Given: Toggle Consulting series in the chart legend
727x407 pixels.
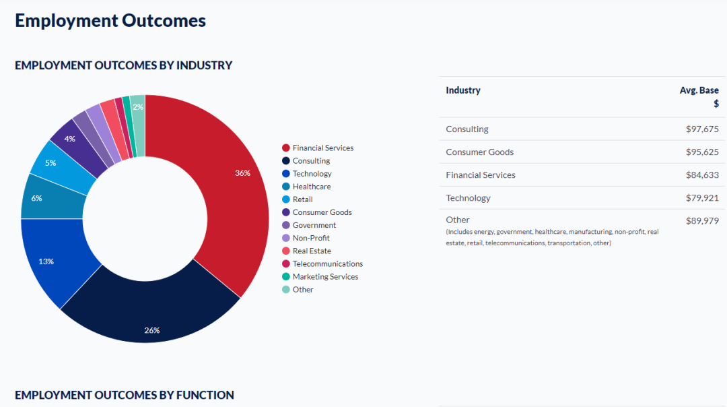Looking at the screenshot, I should [x=311, y=161].
